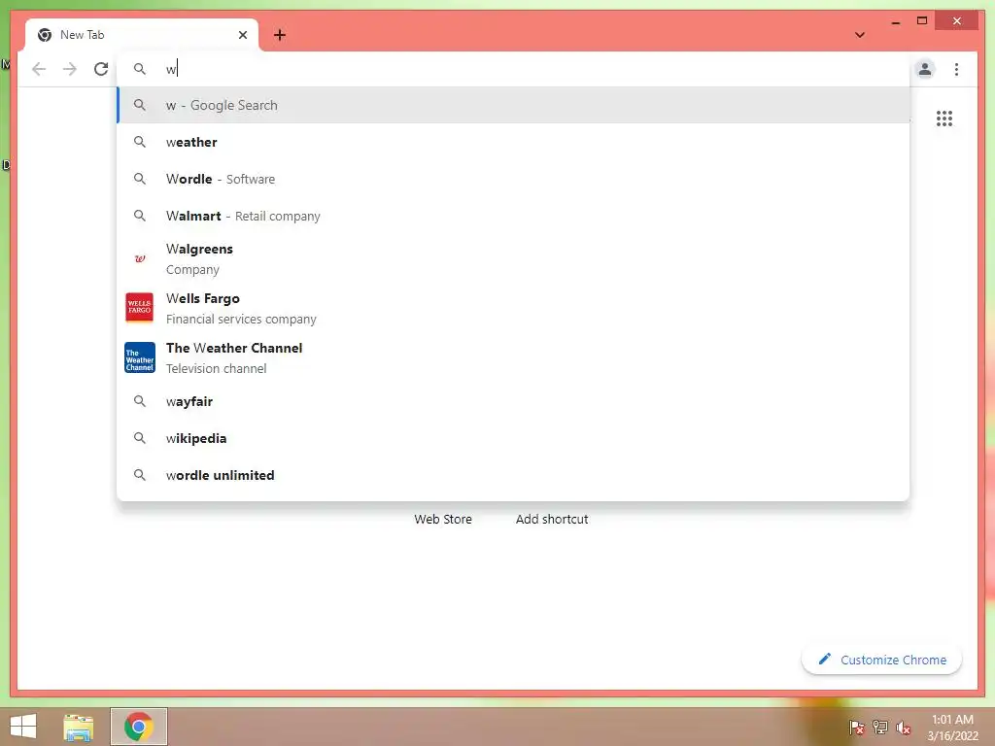
Task: Open the Windows Start button
Action: click(x=23, y=727)
